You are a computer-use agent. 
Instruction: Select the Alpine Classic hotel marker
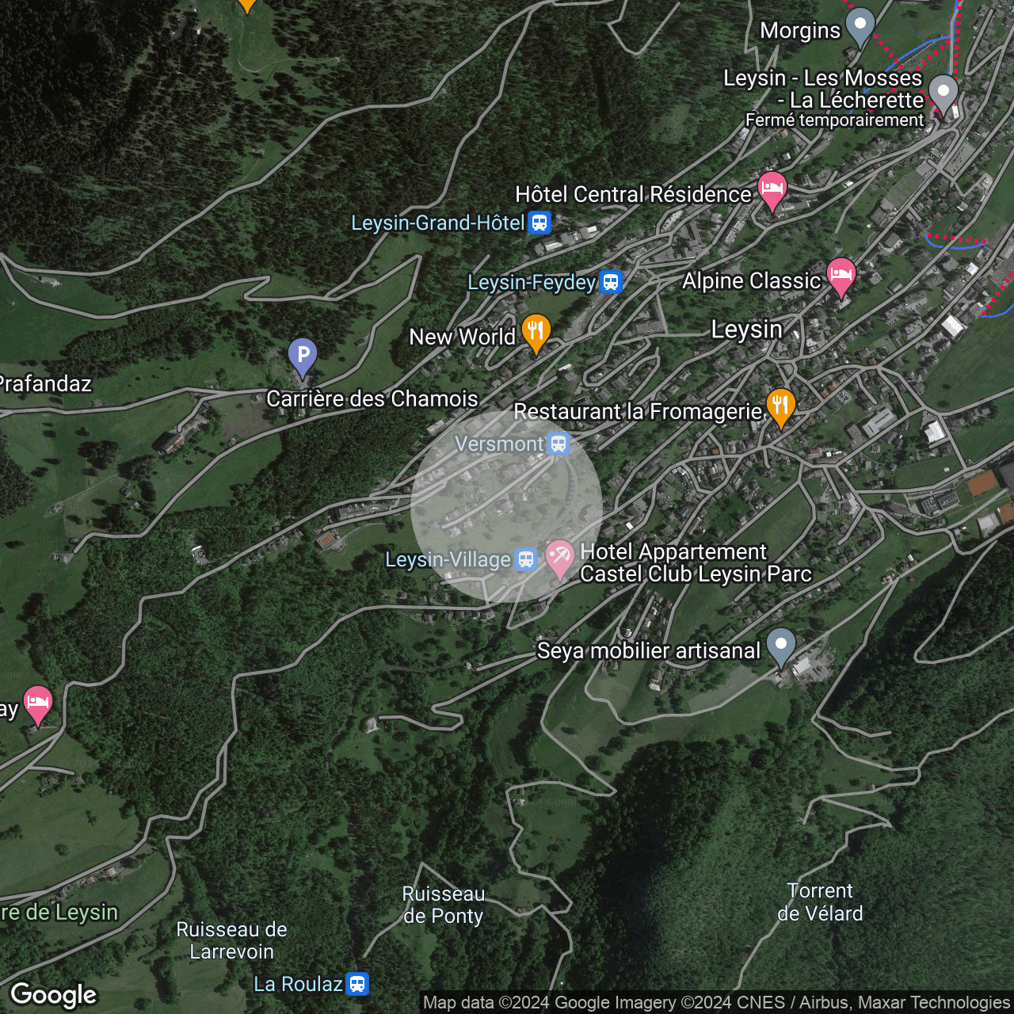click(841, 275)
